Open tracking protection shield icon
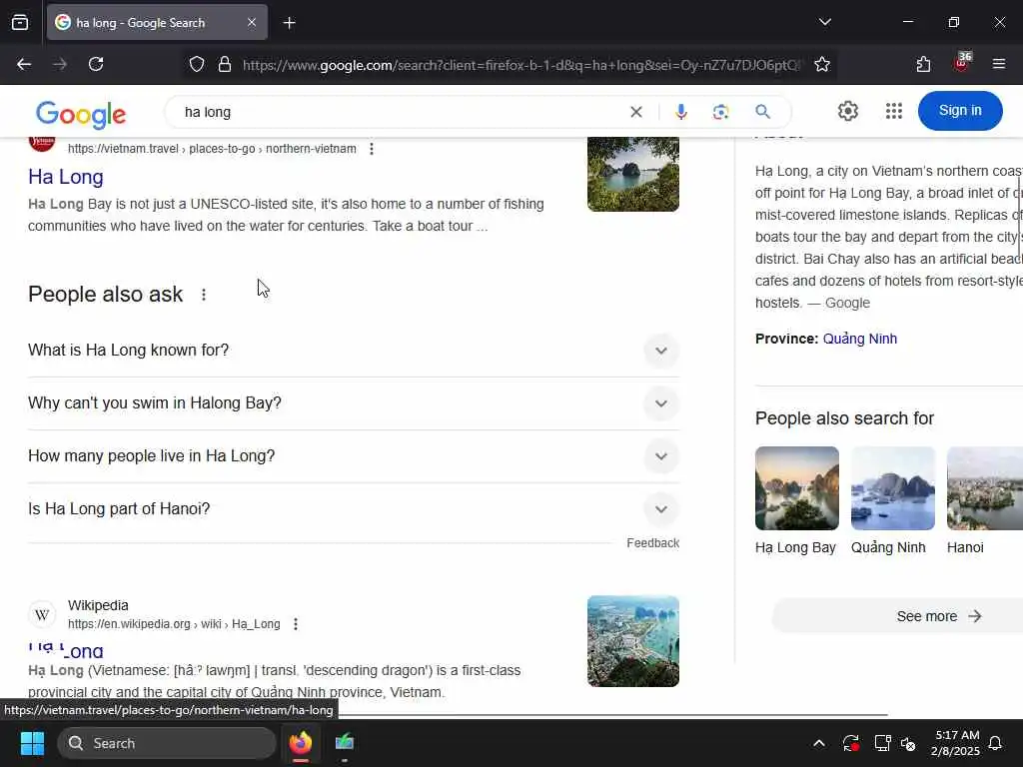Image resolution: width=1023 pixels, height=767 pixels. tap(197, 65)
